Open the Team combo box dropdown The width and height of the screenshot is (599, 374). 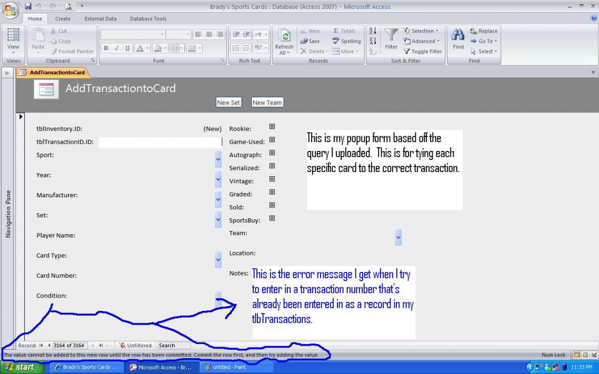398,237
